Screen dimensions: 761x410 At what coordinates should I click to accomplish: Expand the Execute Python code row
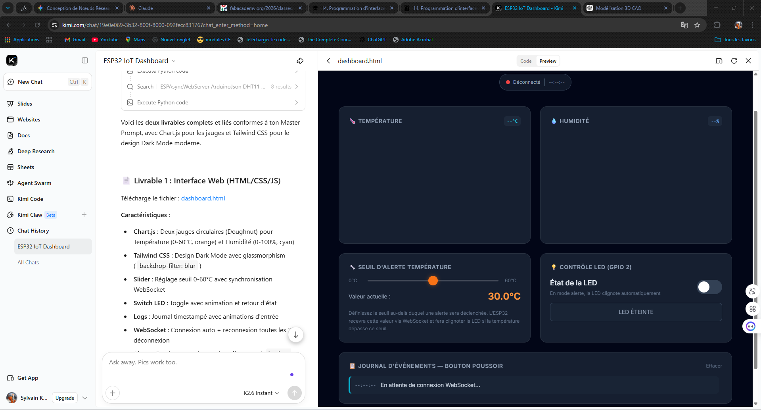(213, 102)
